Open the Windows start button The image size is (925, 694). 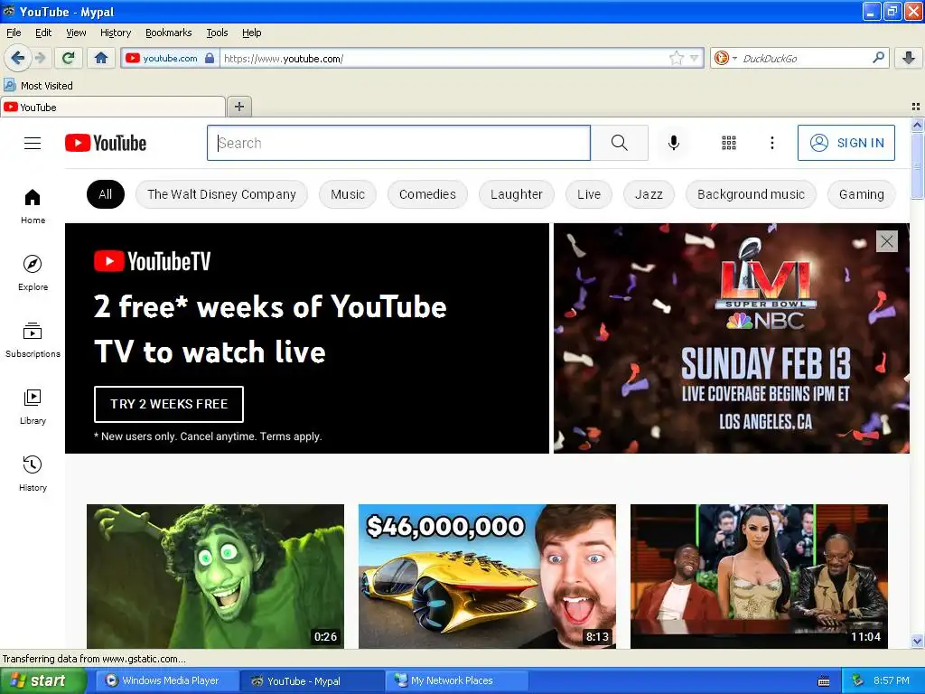[x=42, y=680]
